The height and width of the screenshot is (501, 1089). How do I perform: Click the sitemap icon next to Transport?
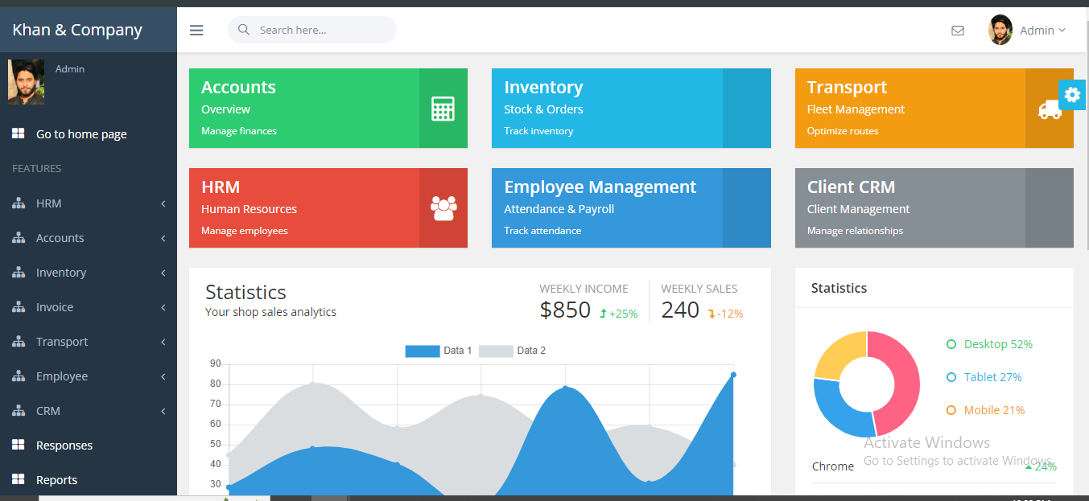(19, 342)
